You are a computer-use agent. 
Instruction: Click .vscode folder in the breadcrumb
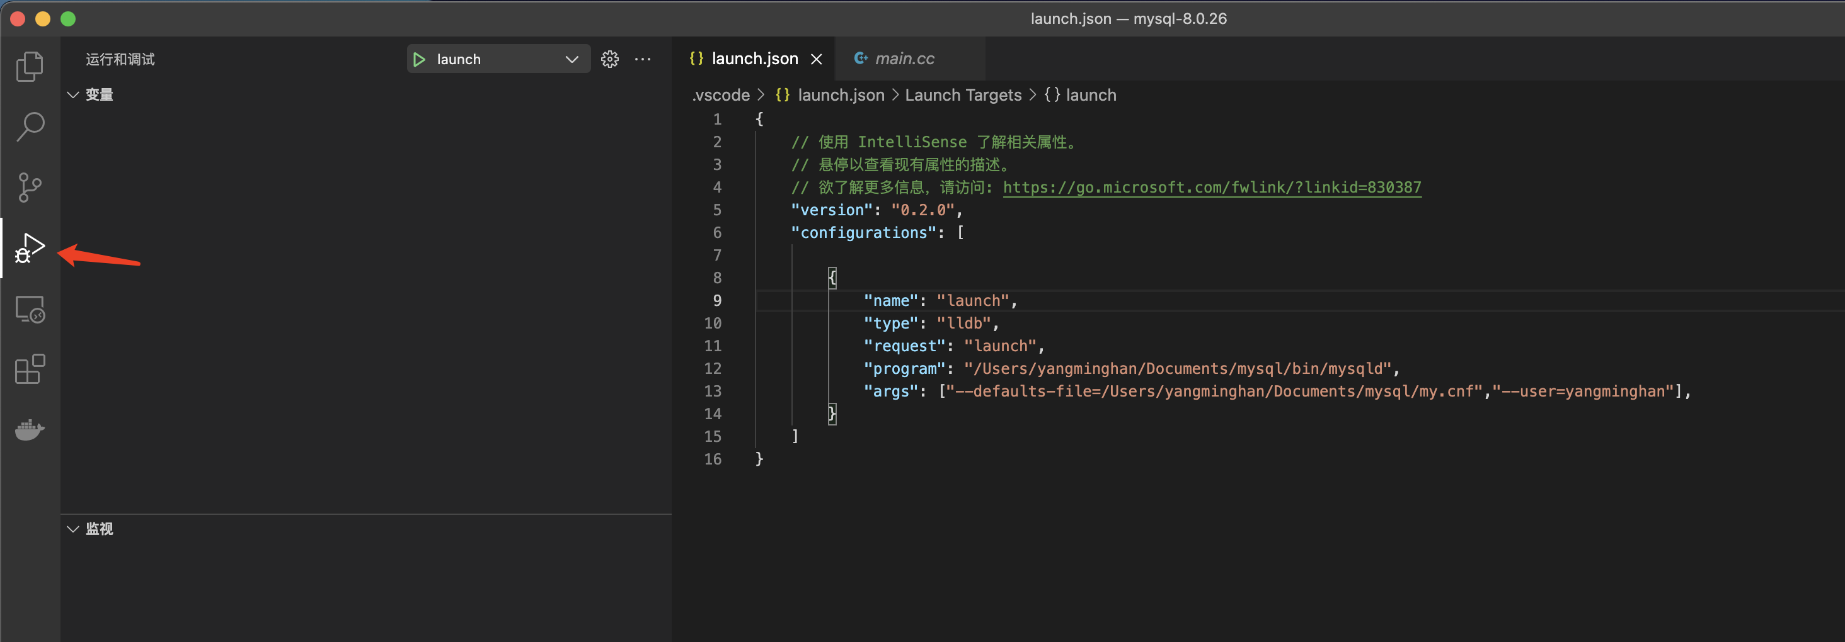pyautogui.click(x=720, y=95)
